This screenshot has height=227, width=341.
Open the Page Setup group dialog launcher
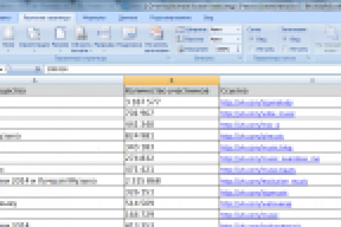click(x=168, y=58)
